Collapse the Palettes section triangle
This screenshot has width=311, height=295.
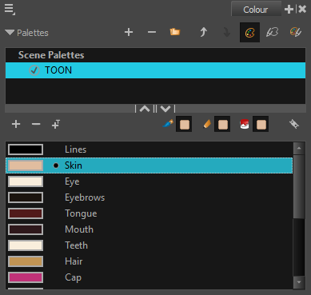(10, 33)
